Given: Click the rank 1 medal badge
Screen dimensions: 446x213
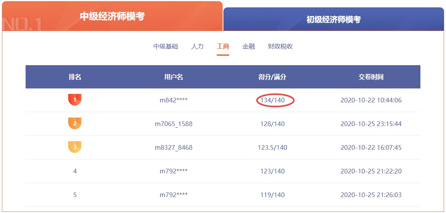Looking at the screenshot, I should pos(75,100).
